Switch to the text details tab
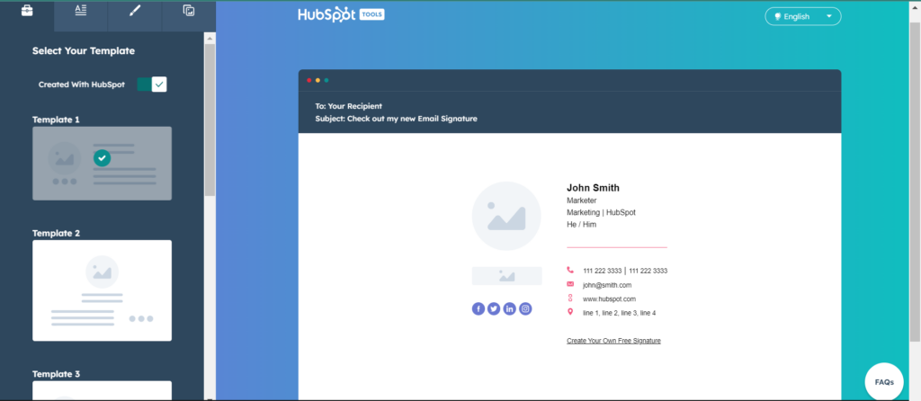The width and height of the screenshot is (921, 401). click(x=81, y=11)
